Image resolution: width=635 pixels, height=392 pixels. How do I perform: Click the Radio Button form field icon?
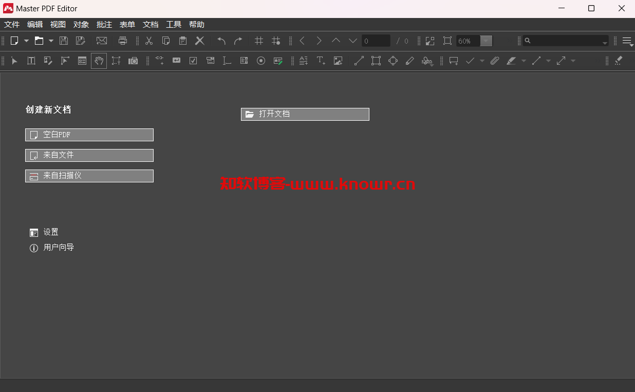(x=261, y=61)
